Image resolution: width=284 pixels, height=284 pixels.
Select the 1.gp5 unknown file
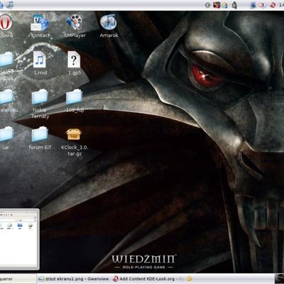(x=74, y=60)
